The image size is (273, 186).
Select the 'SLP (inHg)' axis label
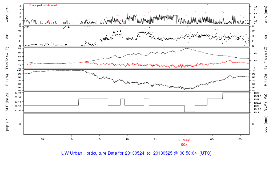[x=7, y=102]
